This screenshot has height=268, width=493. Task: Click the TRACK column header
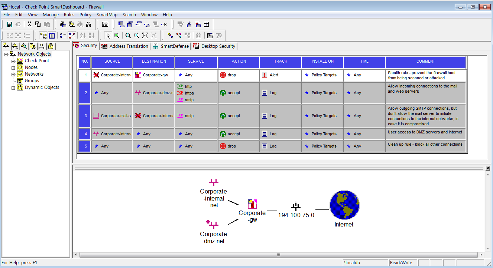pos(280,62)
